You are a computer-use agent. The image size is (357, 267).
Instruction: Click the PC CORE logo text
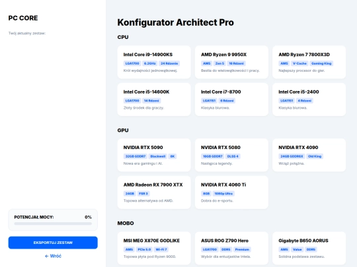pyautogui.click(x=23, y=18)
